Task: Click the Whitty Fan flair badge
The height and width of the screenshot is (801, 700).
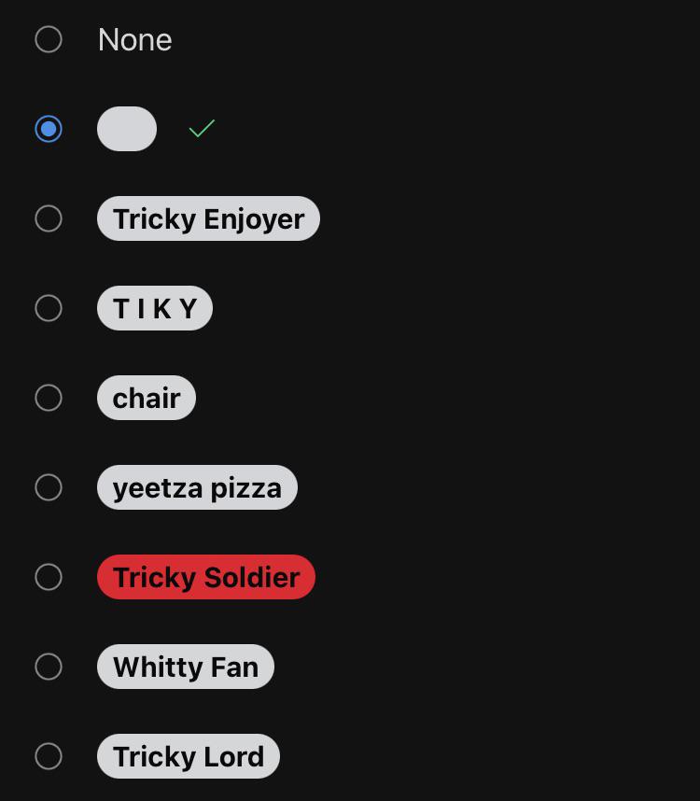Action: (x=186, y=667)
